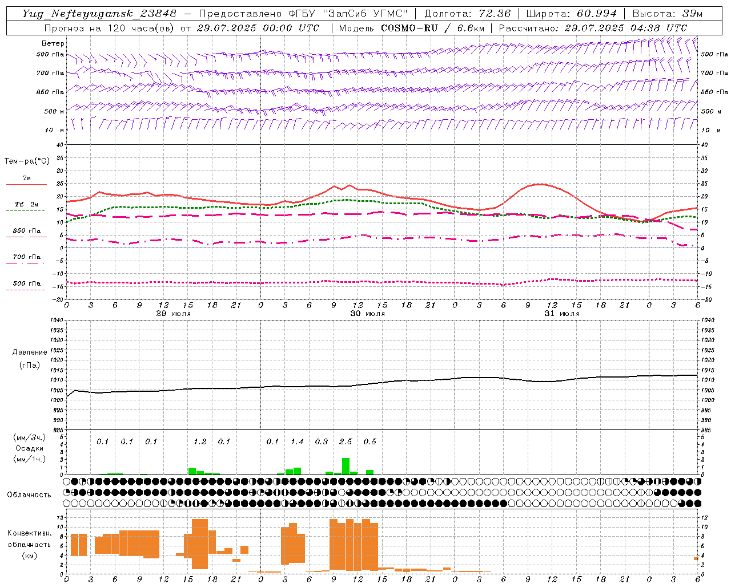Click the 'Высота: 39м' header field
Screen dimensions: 731x584
tap(668, 14)
